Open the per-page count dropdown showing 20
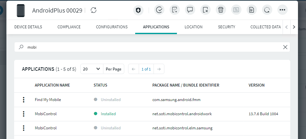306x139 pixels. (x=92, y=69)
